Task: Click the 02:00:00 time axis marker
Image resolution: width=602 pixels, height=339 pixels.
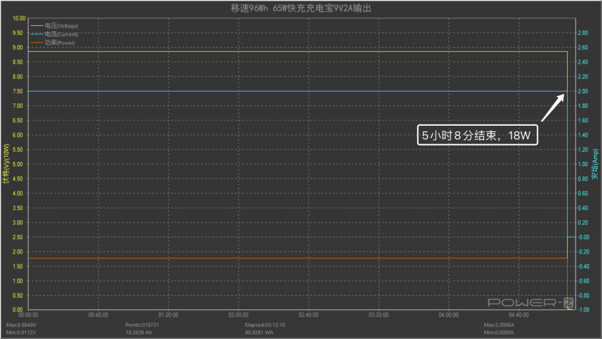Action: [x=238, y=315]
